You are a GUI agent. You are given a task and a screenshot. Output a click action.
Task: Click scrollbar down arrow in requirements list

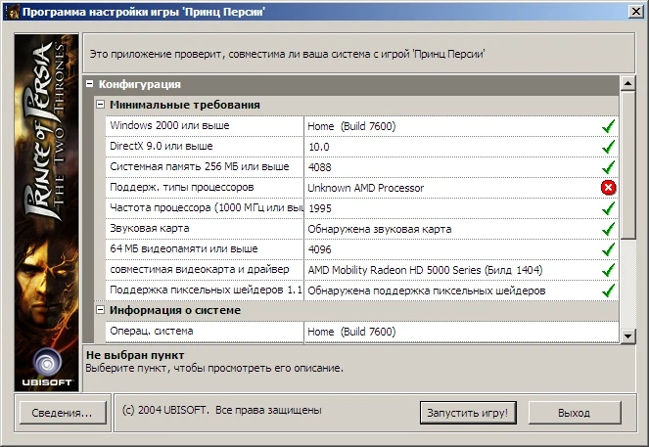click(627, 335)
